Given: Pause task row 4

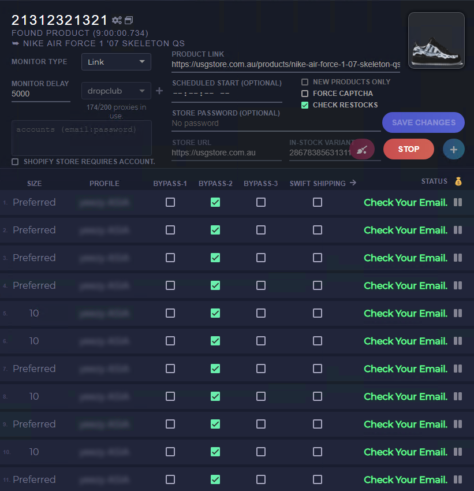Looking at the screenshot, I should pos(458,285).
